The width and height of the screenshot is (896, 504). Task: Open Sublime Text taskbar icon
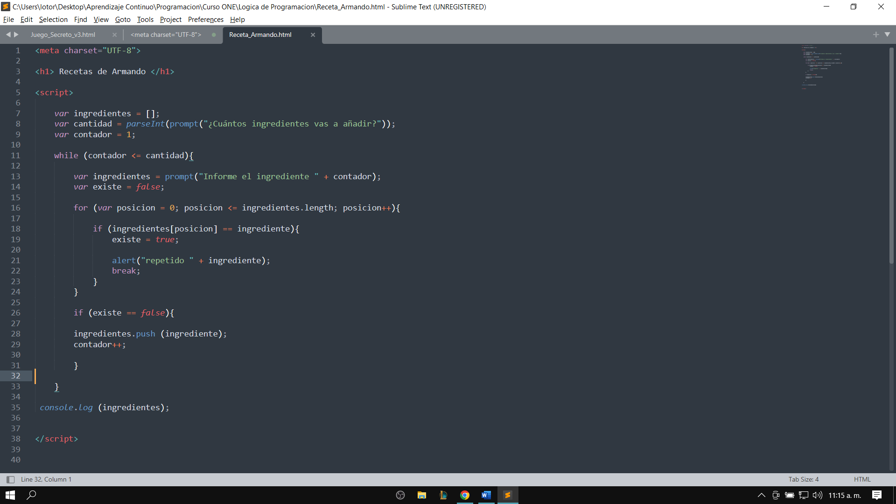507,495
